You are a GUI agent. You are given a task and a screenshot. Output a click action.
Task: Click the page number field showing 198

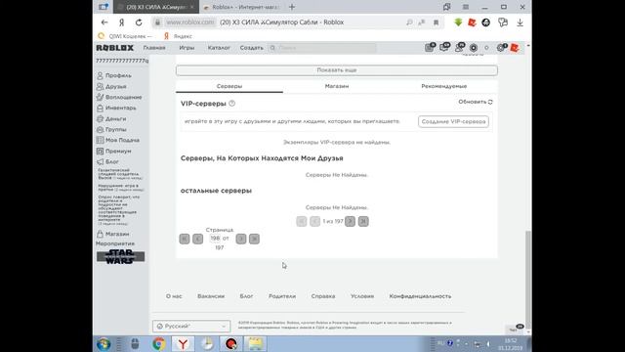coord(215,239)
